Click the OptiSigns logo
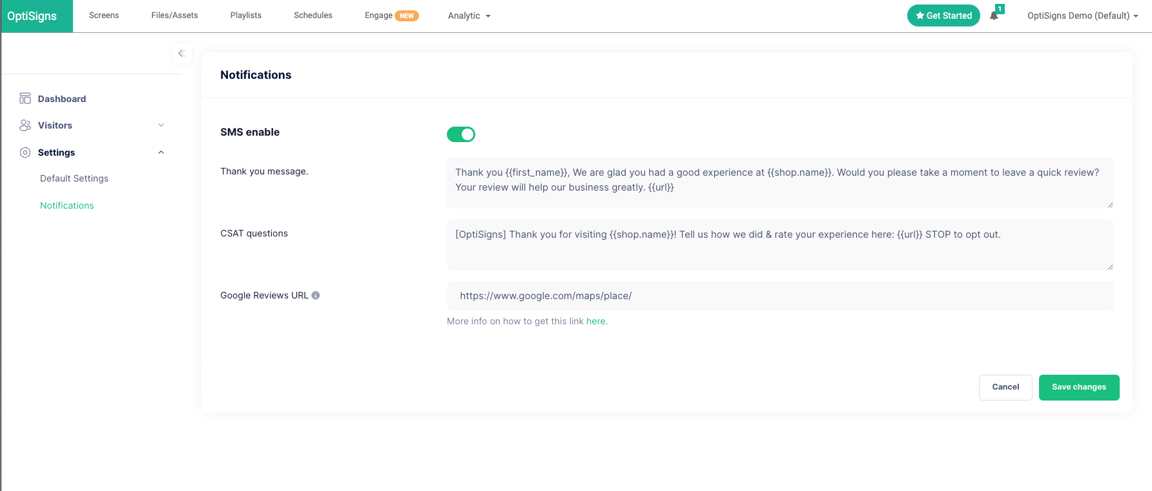The height and width of the screenshot is (491, 1152). coord(32,16)
